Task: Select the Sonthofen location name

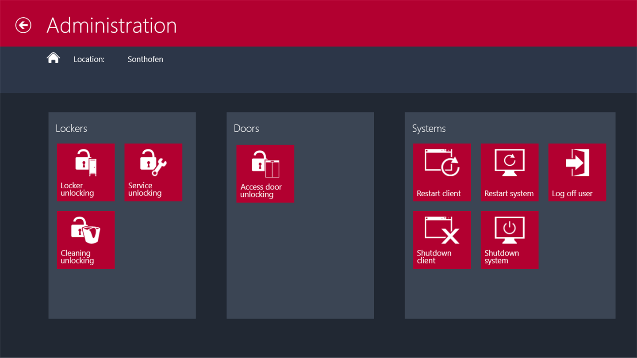Action: click(x=145, y=59)
